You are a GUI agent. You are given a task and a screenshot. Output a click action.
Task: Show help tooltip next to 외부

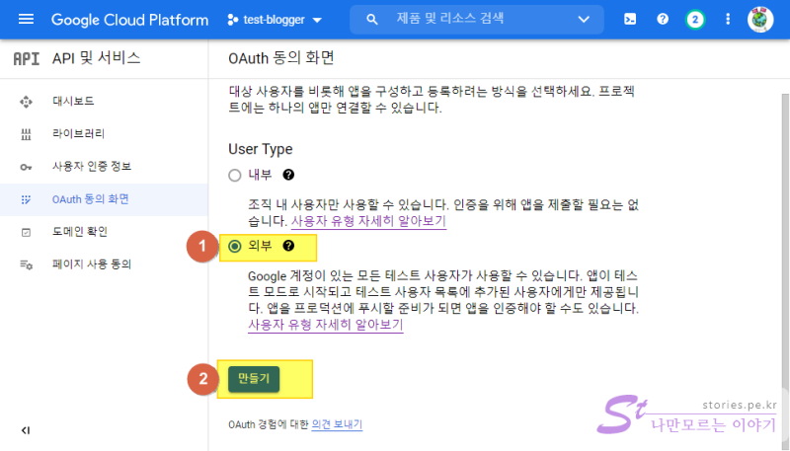288,246
